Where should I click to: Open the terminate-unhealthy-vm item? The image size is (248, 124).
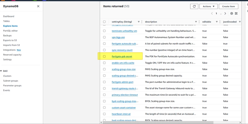pos(124,31)
